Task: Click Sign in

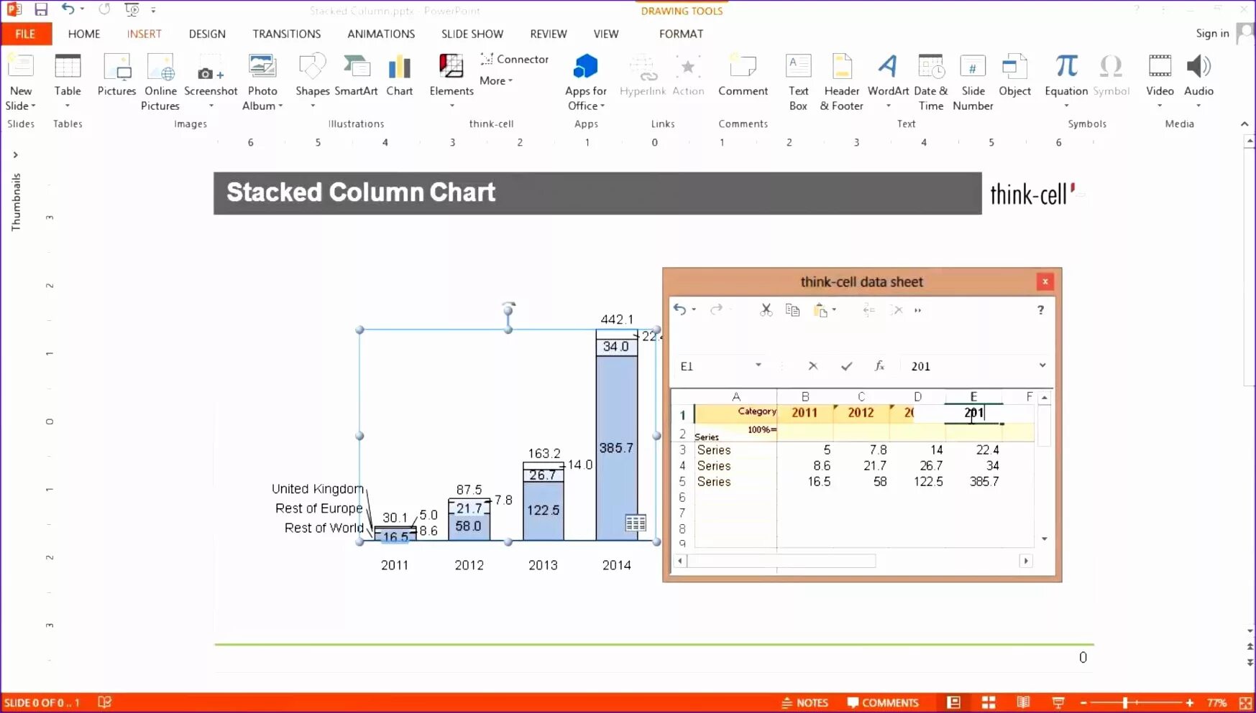Action: pyautogui.click(x=1212, y=34)
